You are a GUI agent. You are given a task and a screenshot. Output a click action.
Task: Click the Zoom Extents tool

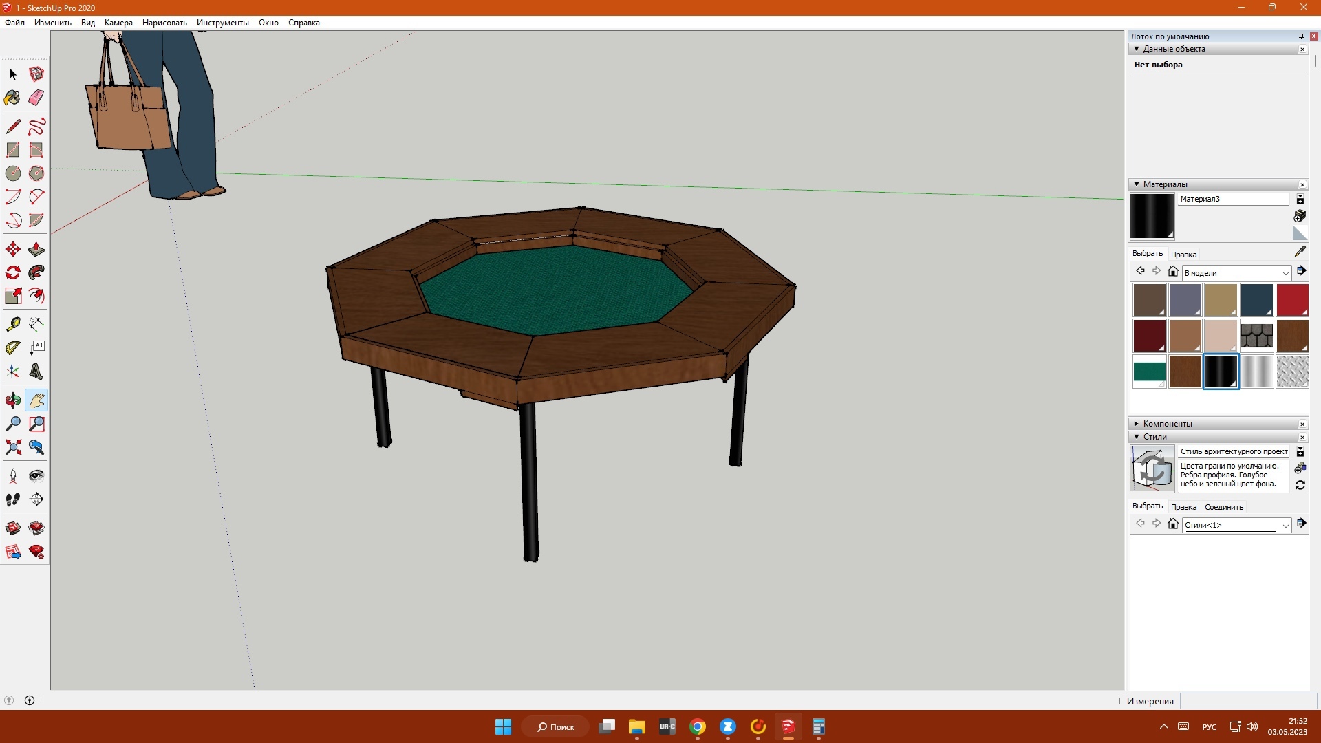tap(12, 448)
